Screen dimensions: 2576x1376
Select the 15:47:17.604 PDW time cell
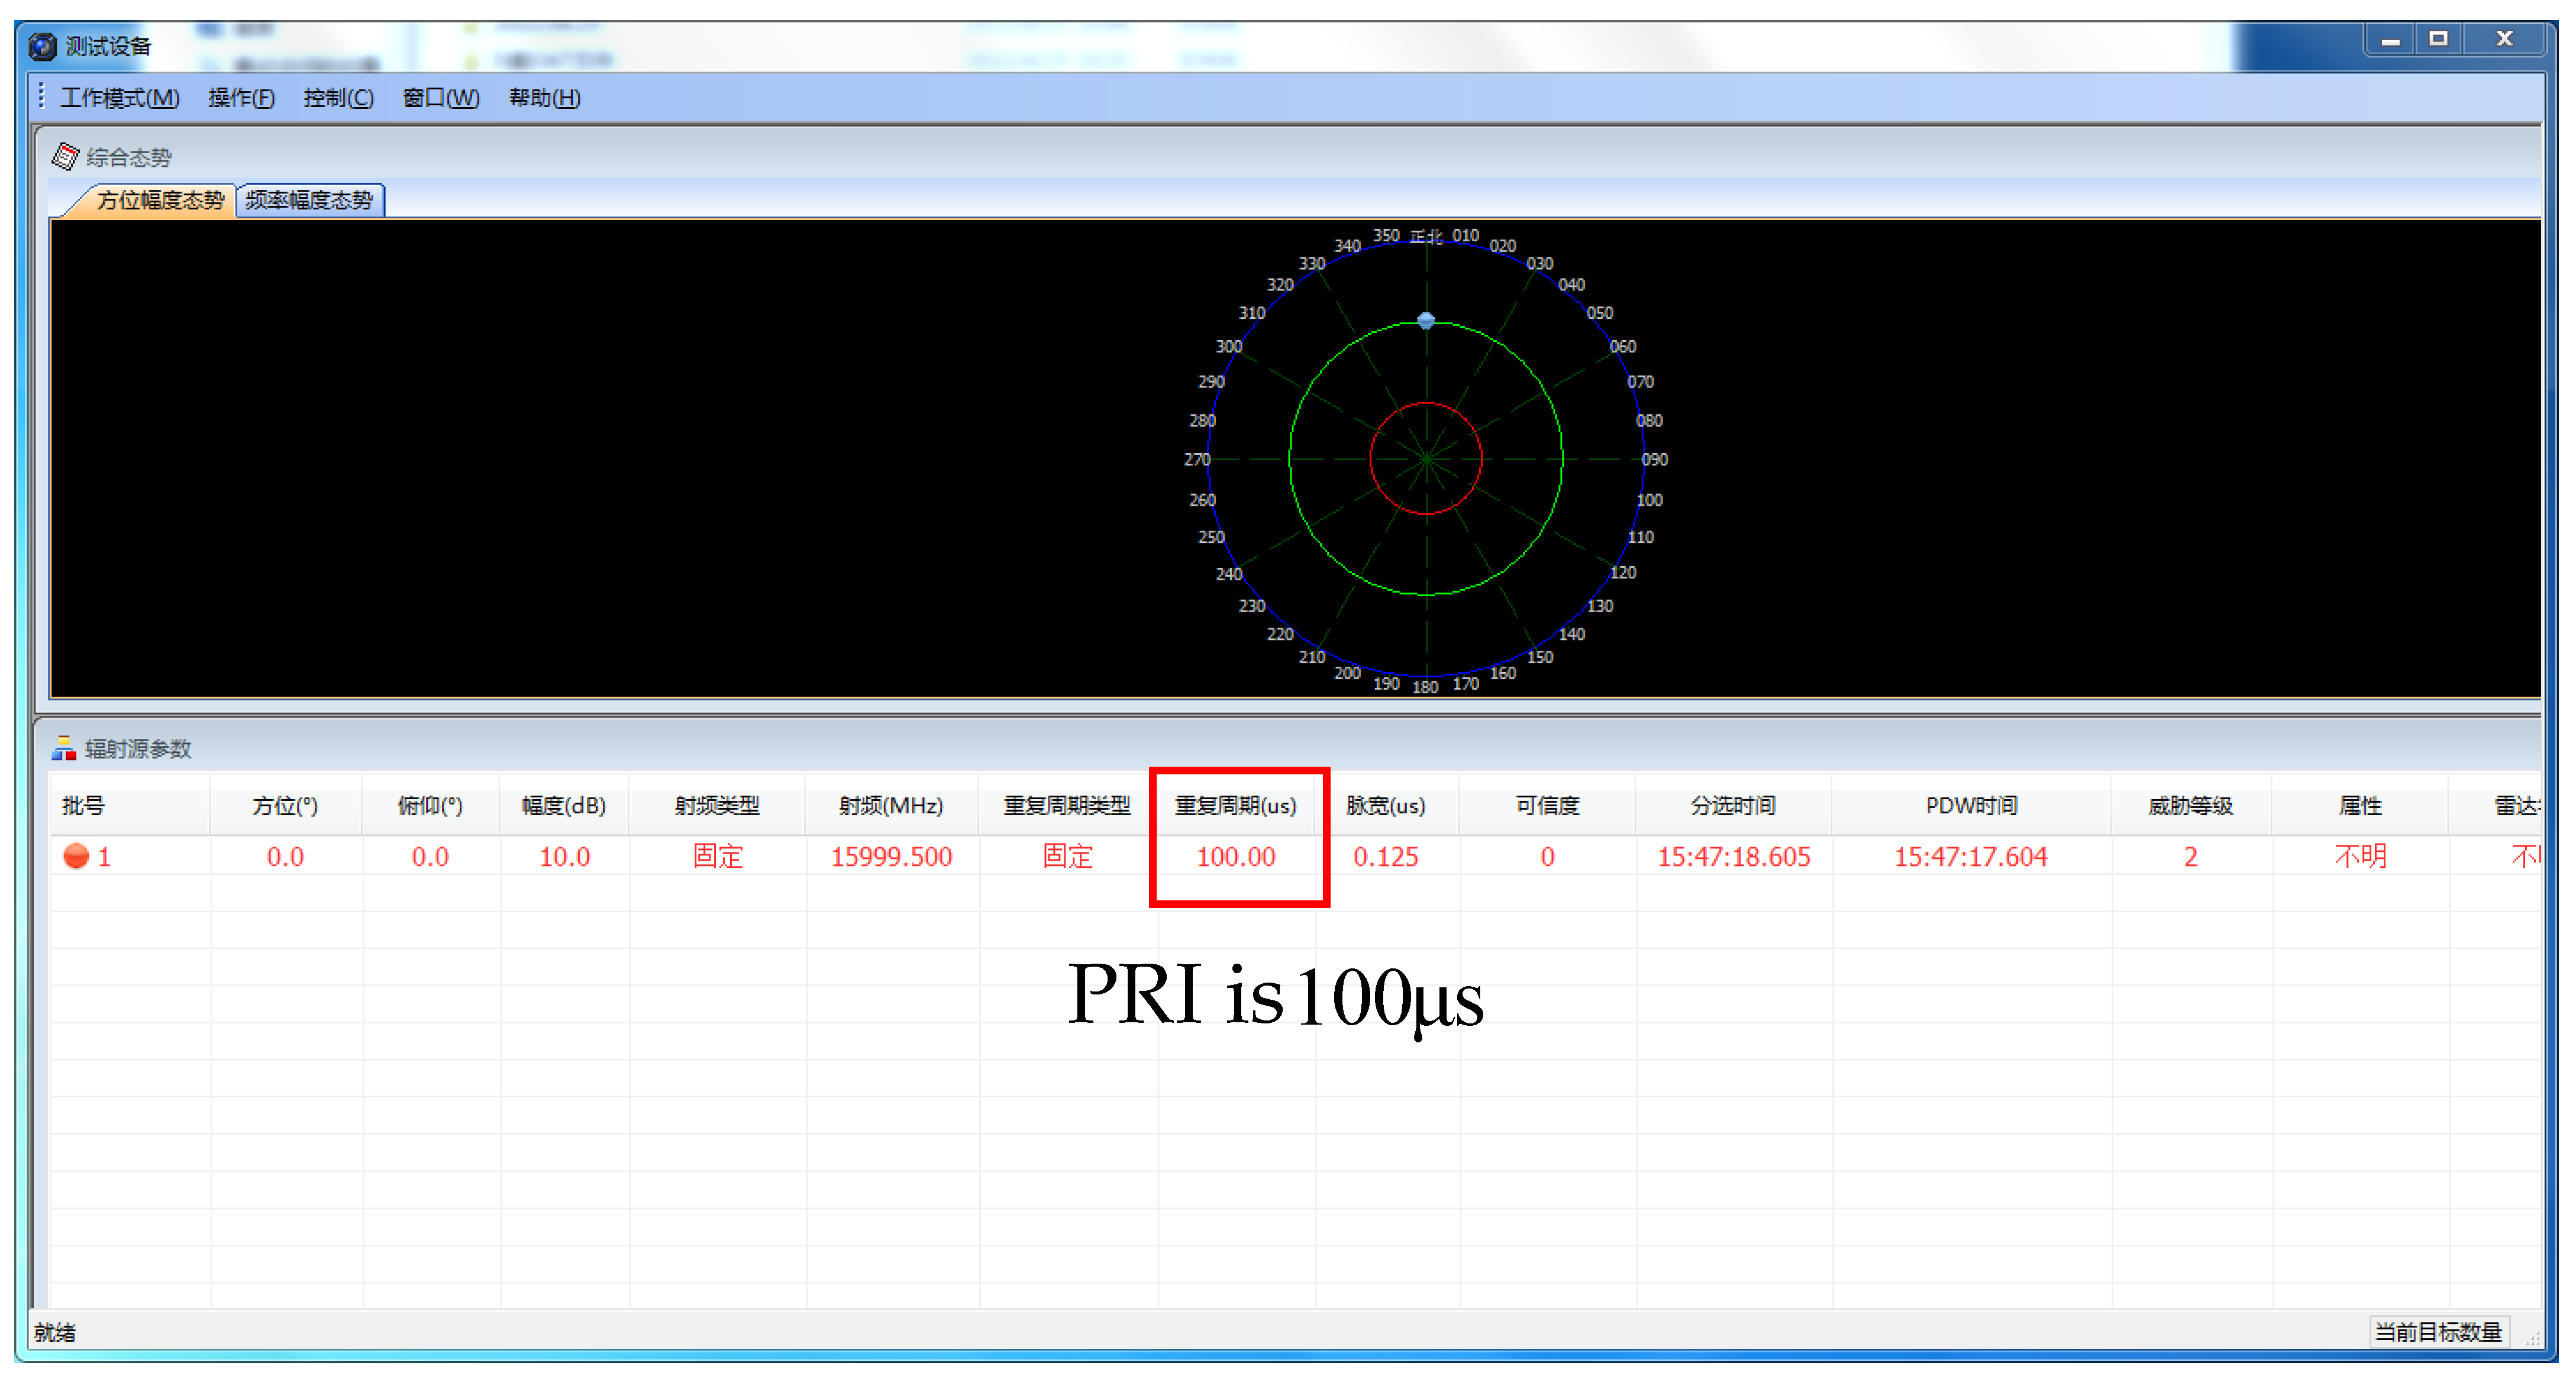[x=1971, y=857]
